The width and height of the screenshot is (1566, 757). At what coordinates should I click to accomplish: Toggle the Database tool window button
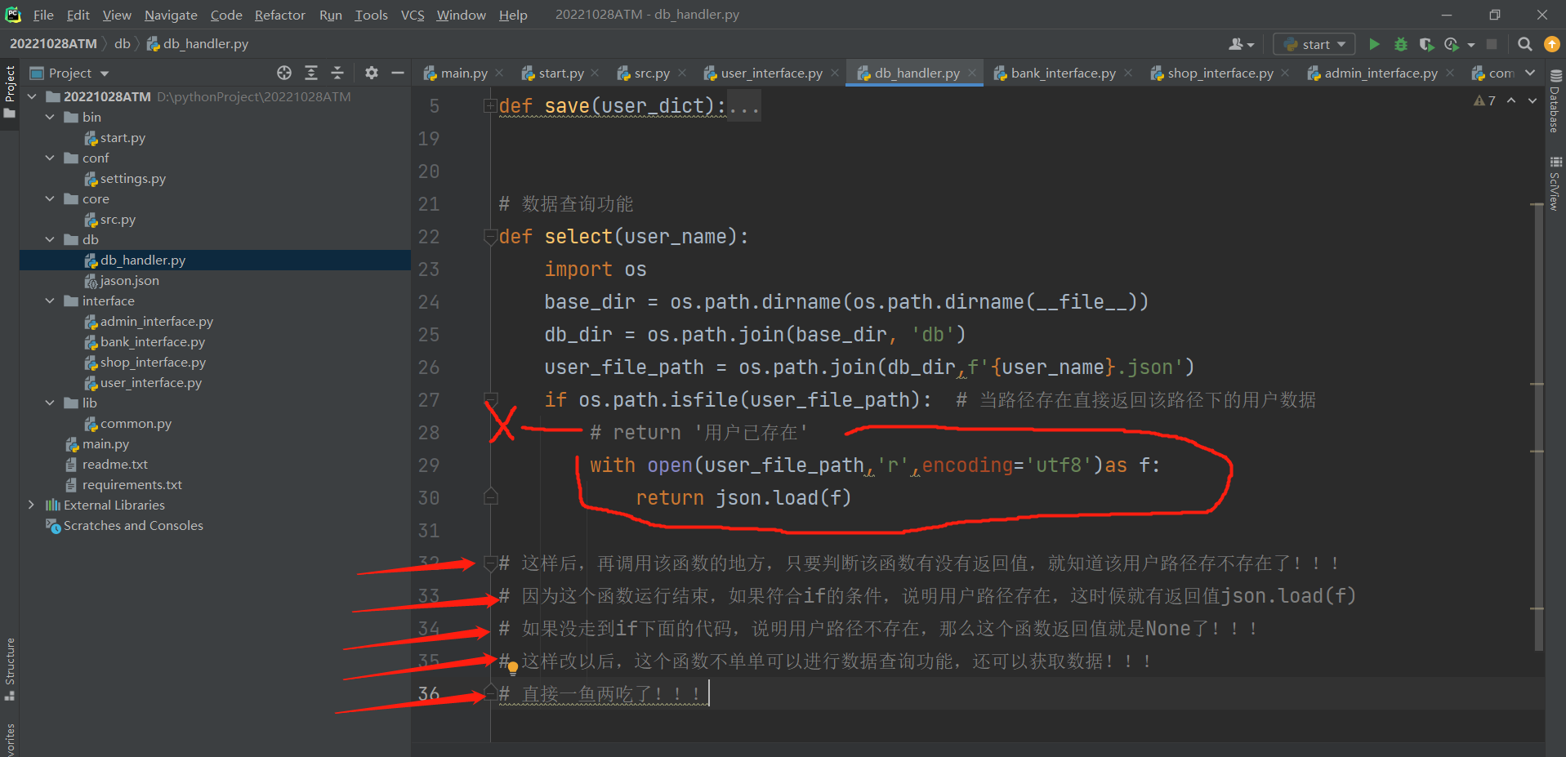tap(1555, 101)
